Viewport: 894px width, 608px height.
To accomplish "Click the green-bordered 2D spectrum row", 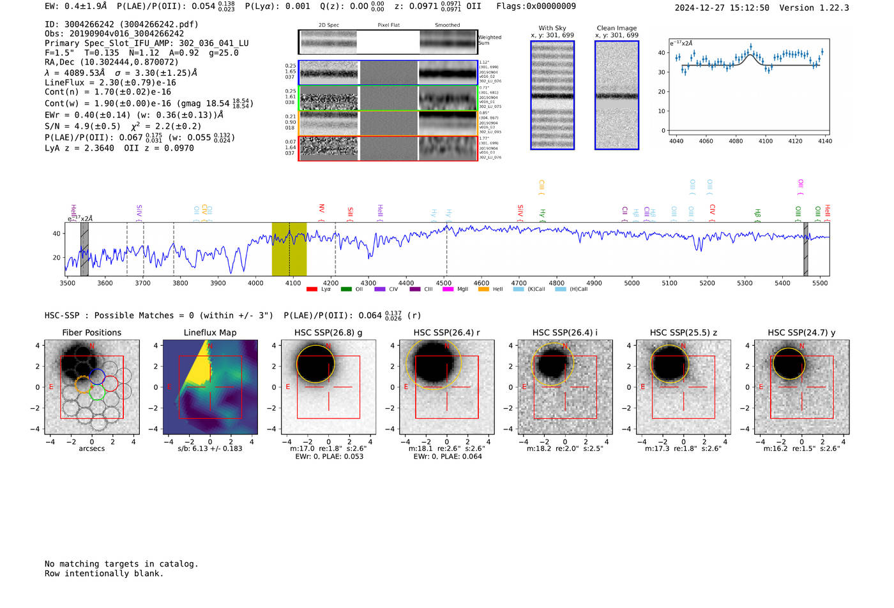I will tap(388, 98).
